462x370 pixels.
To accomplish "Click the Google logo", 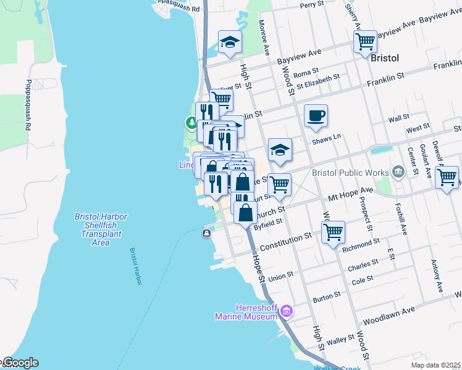I will (20, 363).
